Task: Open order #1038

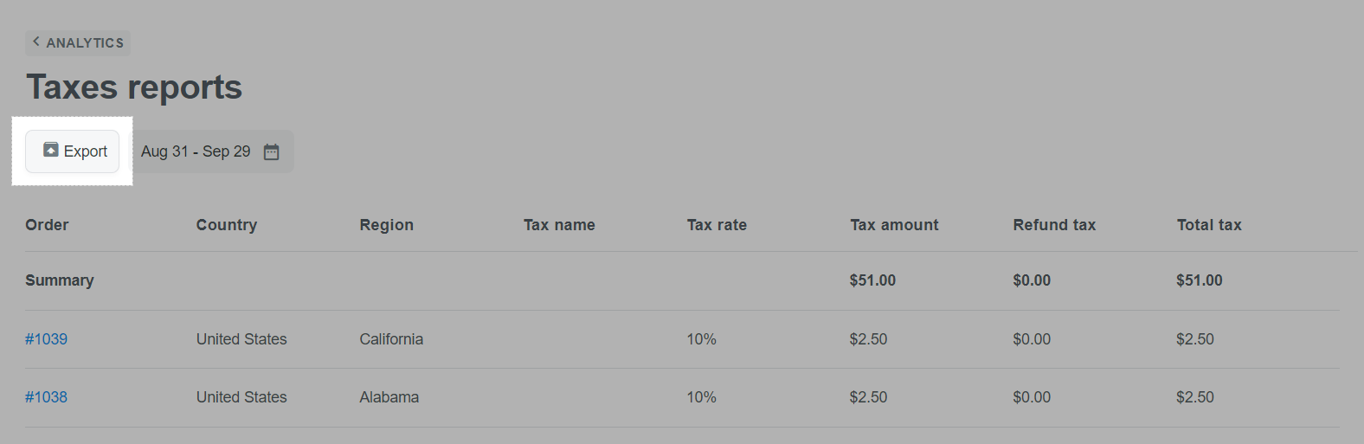Action: tap(46, 397)
